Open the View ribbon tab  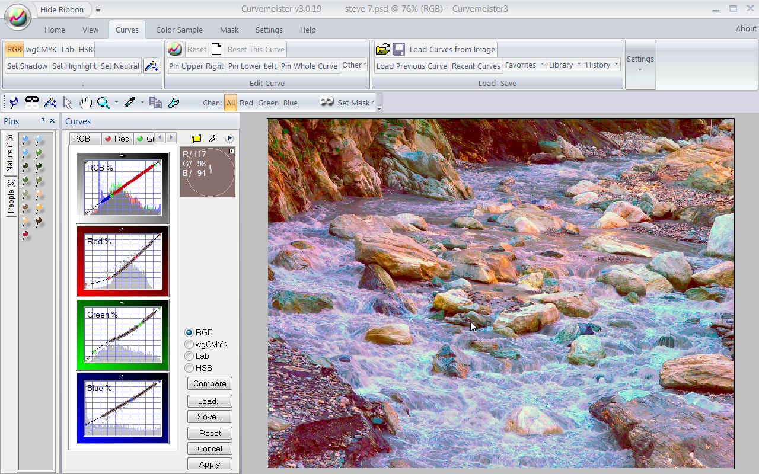90,30
